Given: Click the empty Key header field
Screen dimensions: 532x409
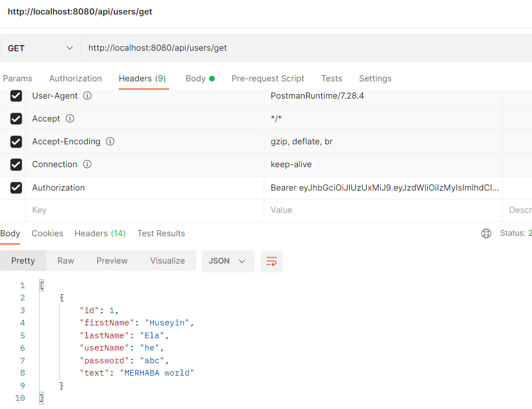Looking at the screenshot, I should [x=144, y=210].
